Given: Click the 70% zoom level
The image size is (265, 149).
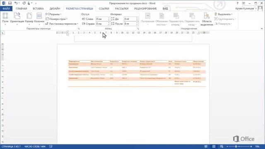Looking at the screenshot, I should [257, 147].
